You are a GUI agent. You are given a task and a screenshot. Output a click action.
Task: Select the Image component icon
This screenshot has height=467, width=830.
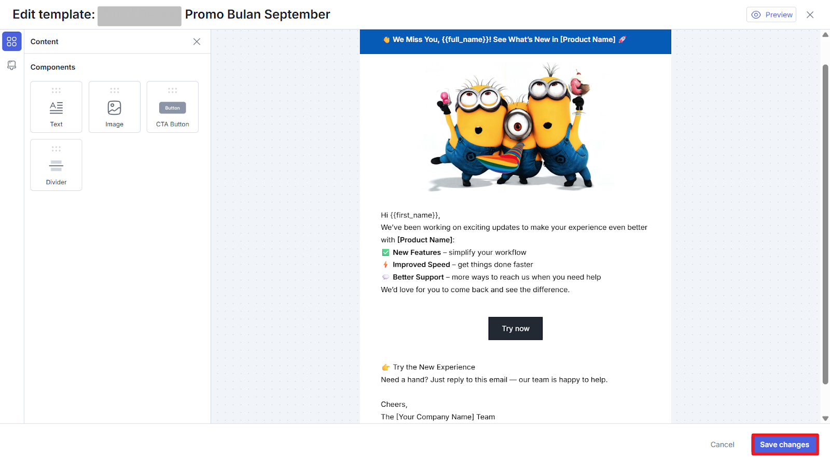click(x=114, y=107)
